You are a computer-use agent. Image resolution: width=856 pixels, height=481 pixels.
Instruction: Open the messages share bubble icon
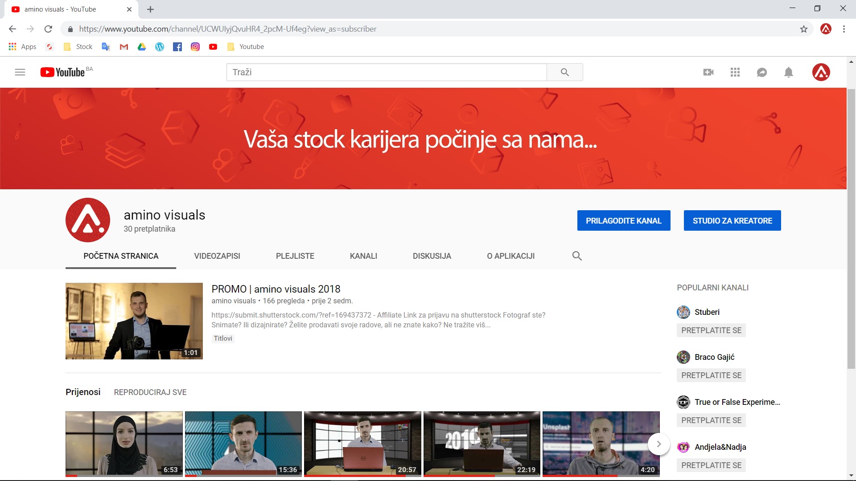pos(762,72)
